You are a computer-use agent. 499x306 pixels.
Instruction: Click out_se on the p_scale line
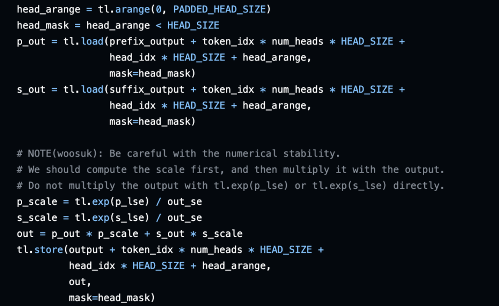coord(184,202)
